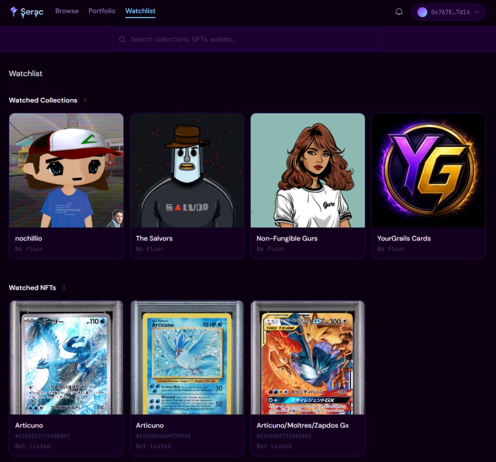The image size is (496, 462).
Task: Click the Watchlist page heading
Action: click(x=26, y=73)
